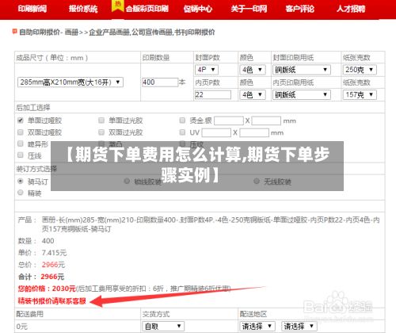Viewport: 396px width, 333px height.
Task: Open the first 配送地区 请选择 dropdown
Action: click(x=257, y=326)
